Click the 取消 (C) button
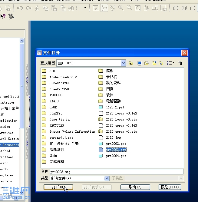Image resolution: width=198 pixels, height=202 pixels. pos(135,187)
